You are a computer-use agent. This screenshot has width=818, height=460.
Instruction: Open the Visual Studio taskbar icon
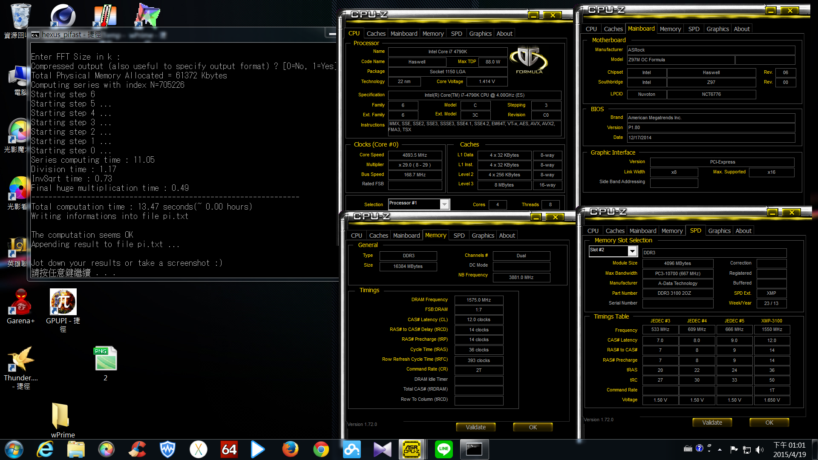pos(382,449)
